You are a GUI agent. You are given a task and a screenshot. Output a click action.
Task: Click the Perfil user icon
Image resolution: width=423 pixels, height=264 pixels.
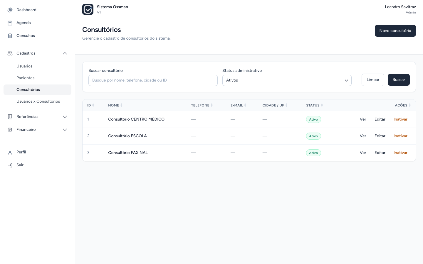[10, 152]
